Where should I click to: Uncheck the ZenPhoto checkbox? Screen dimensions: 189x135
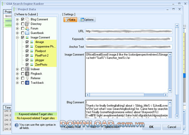(x=27, y=65)
